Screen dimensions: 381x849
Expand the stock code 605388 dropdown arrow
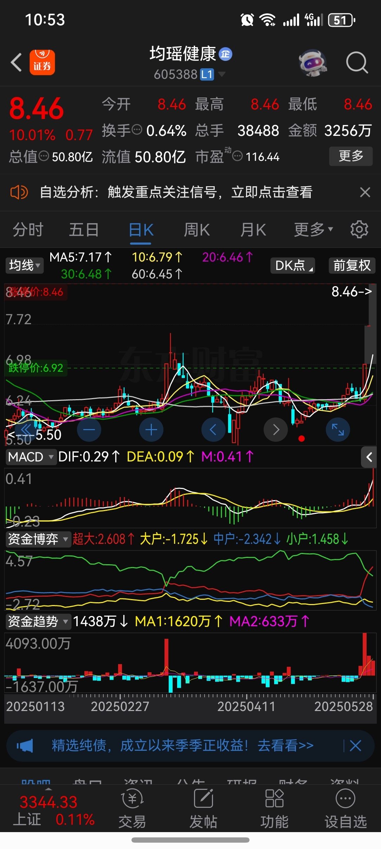tap(221, 74)
